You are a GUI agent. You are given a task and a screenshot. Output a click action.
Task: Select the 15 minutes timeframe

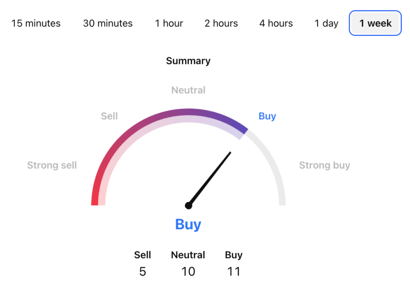coord(36,23)
